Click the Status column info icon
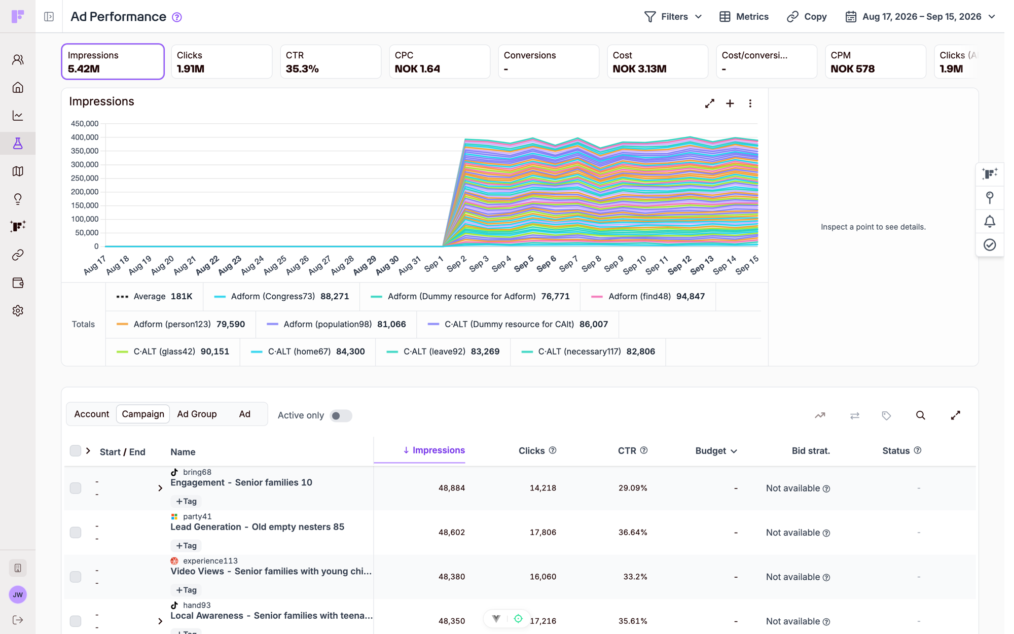The height and width of the screenshot is (634, 1014). click(x=917, y=450)
